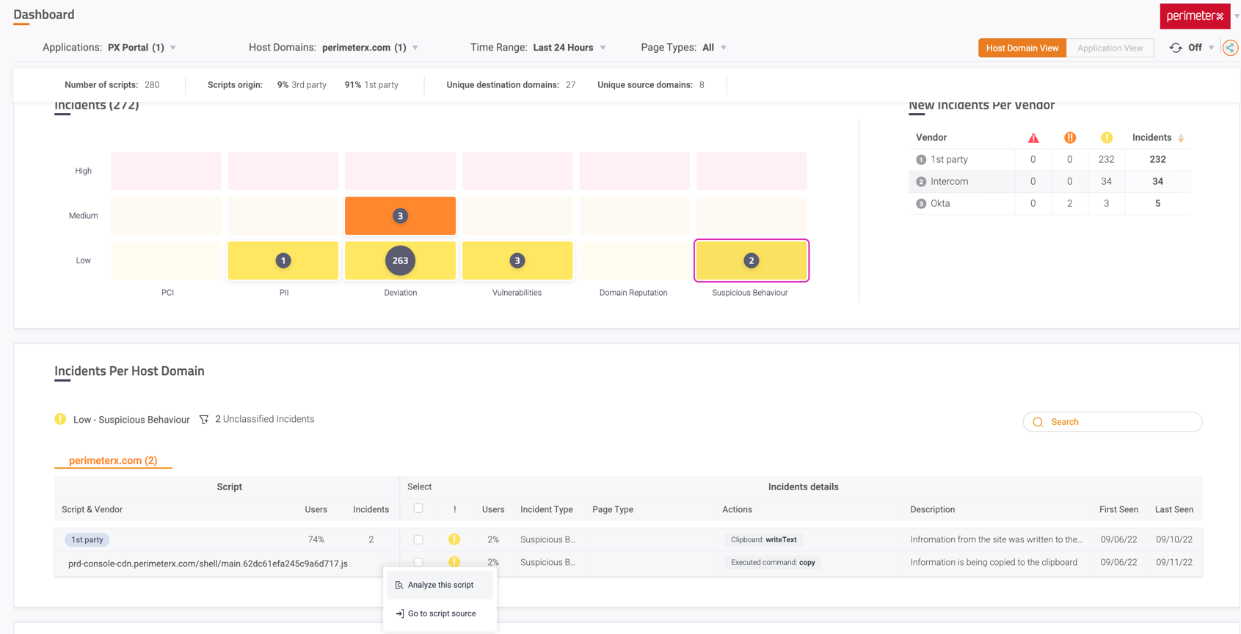The width and height of the screenshot is (1241, 634).
Task: Click the share icon at top right
Action: pyautogui.click(x=1230, y=48)
